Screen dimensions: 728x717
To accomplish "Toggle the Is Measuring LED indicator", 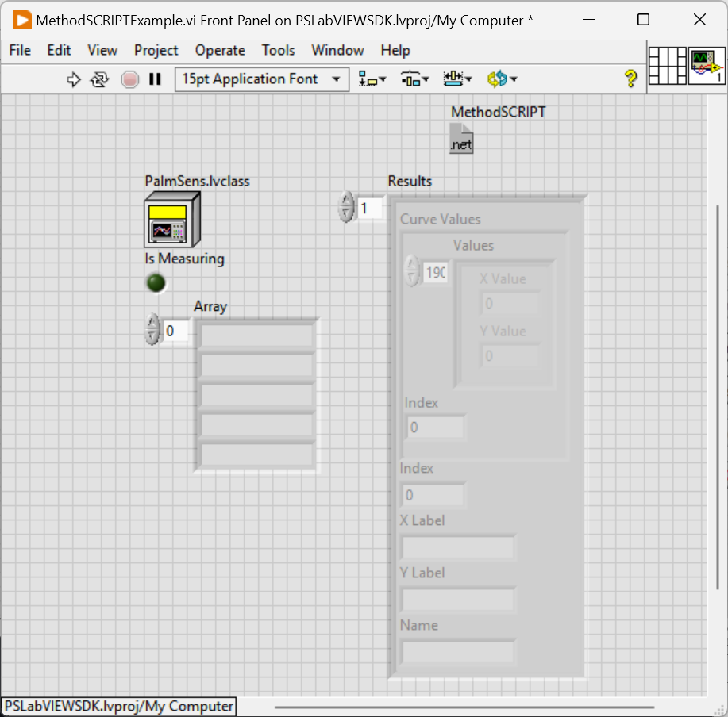I will pyautogui.click(x=156, y=283).
